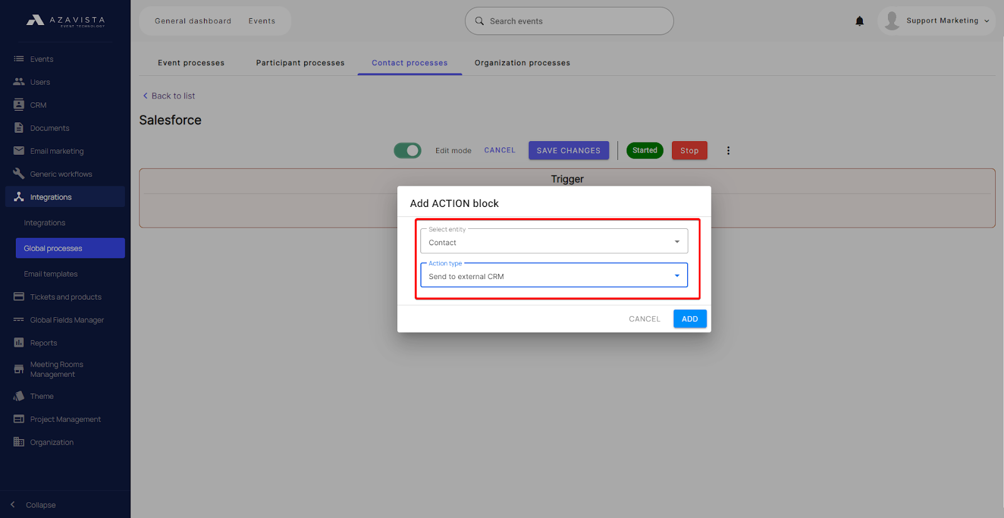Click the Integrations network icon
Screen dimensions: 1004x518
[x=19, y=197]
